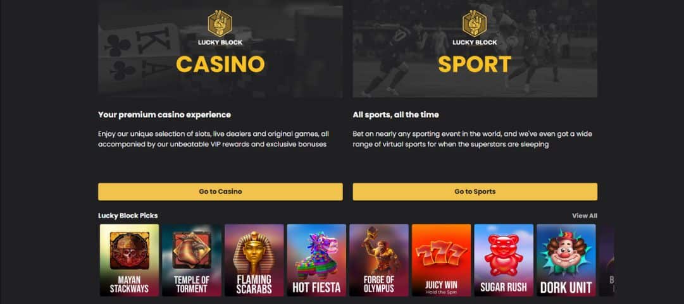
Task: Launch the Flaming Scarabs slot
Action: (254, 260)
